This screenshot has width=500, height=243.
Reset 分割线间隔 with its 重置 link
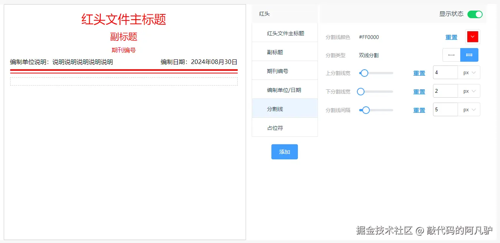[x=419, y=110]
